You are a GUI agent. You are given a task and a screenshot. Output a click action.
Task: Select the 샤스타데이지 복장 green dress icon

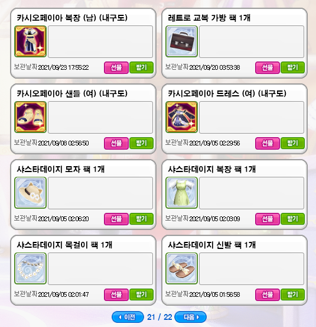point(181,193)
